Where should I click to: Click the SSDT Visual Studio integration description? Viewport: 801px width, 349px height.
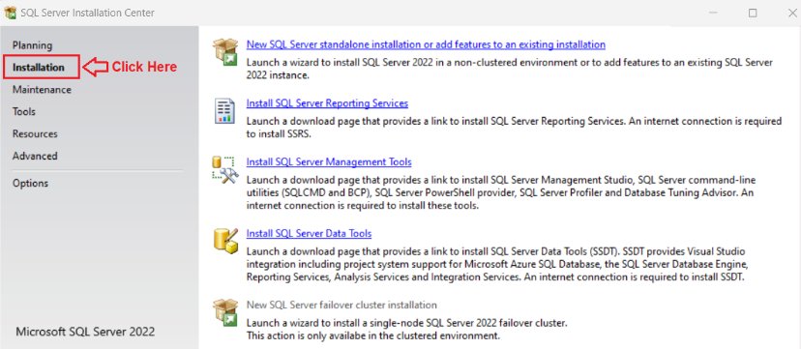497,264
